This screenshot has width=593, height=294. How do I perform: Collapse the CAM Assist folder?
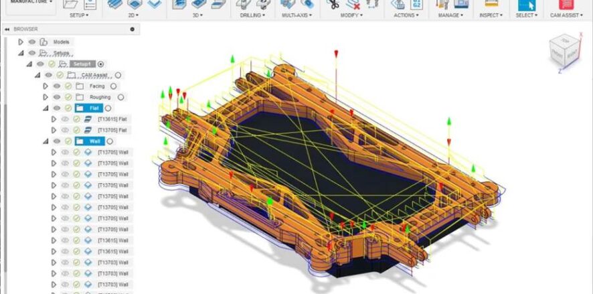tap(37, 75)
